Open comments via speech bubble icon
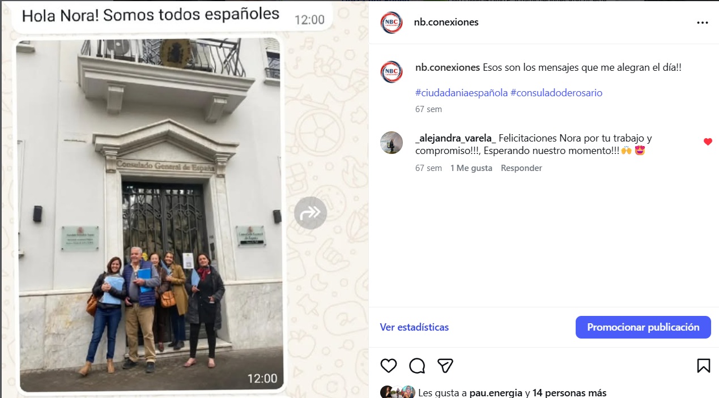 click(x=417, y=366)
